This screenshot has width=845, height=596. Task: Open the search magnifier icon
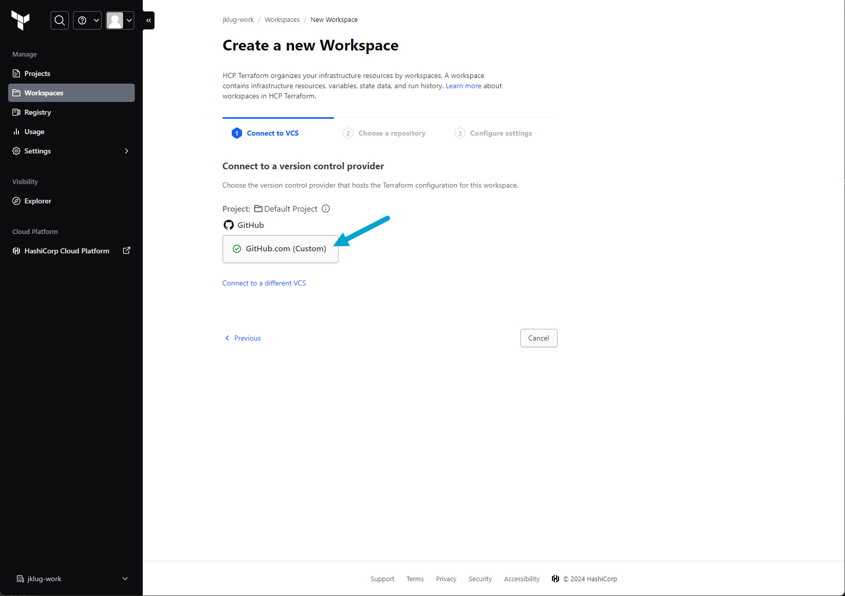[60, 20]
